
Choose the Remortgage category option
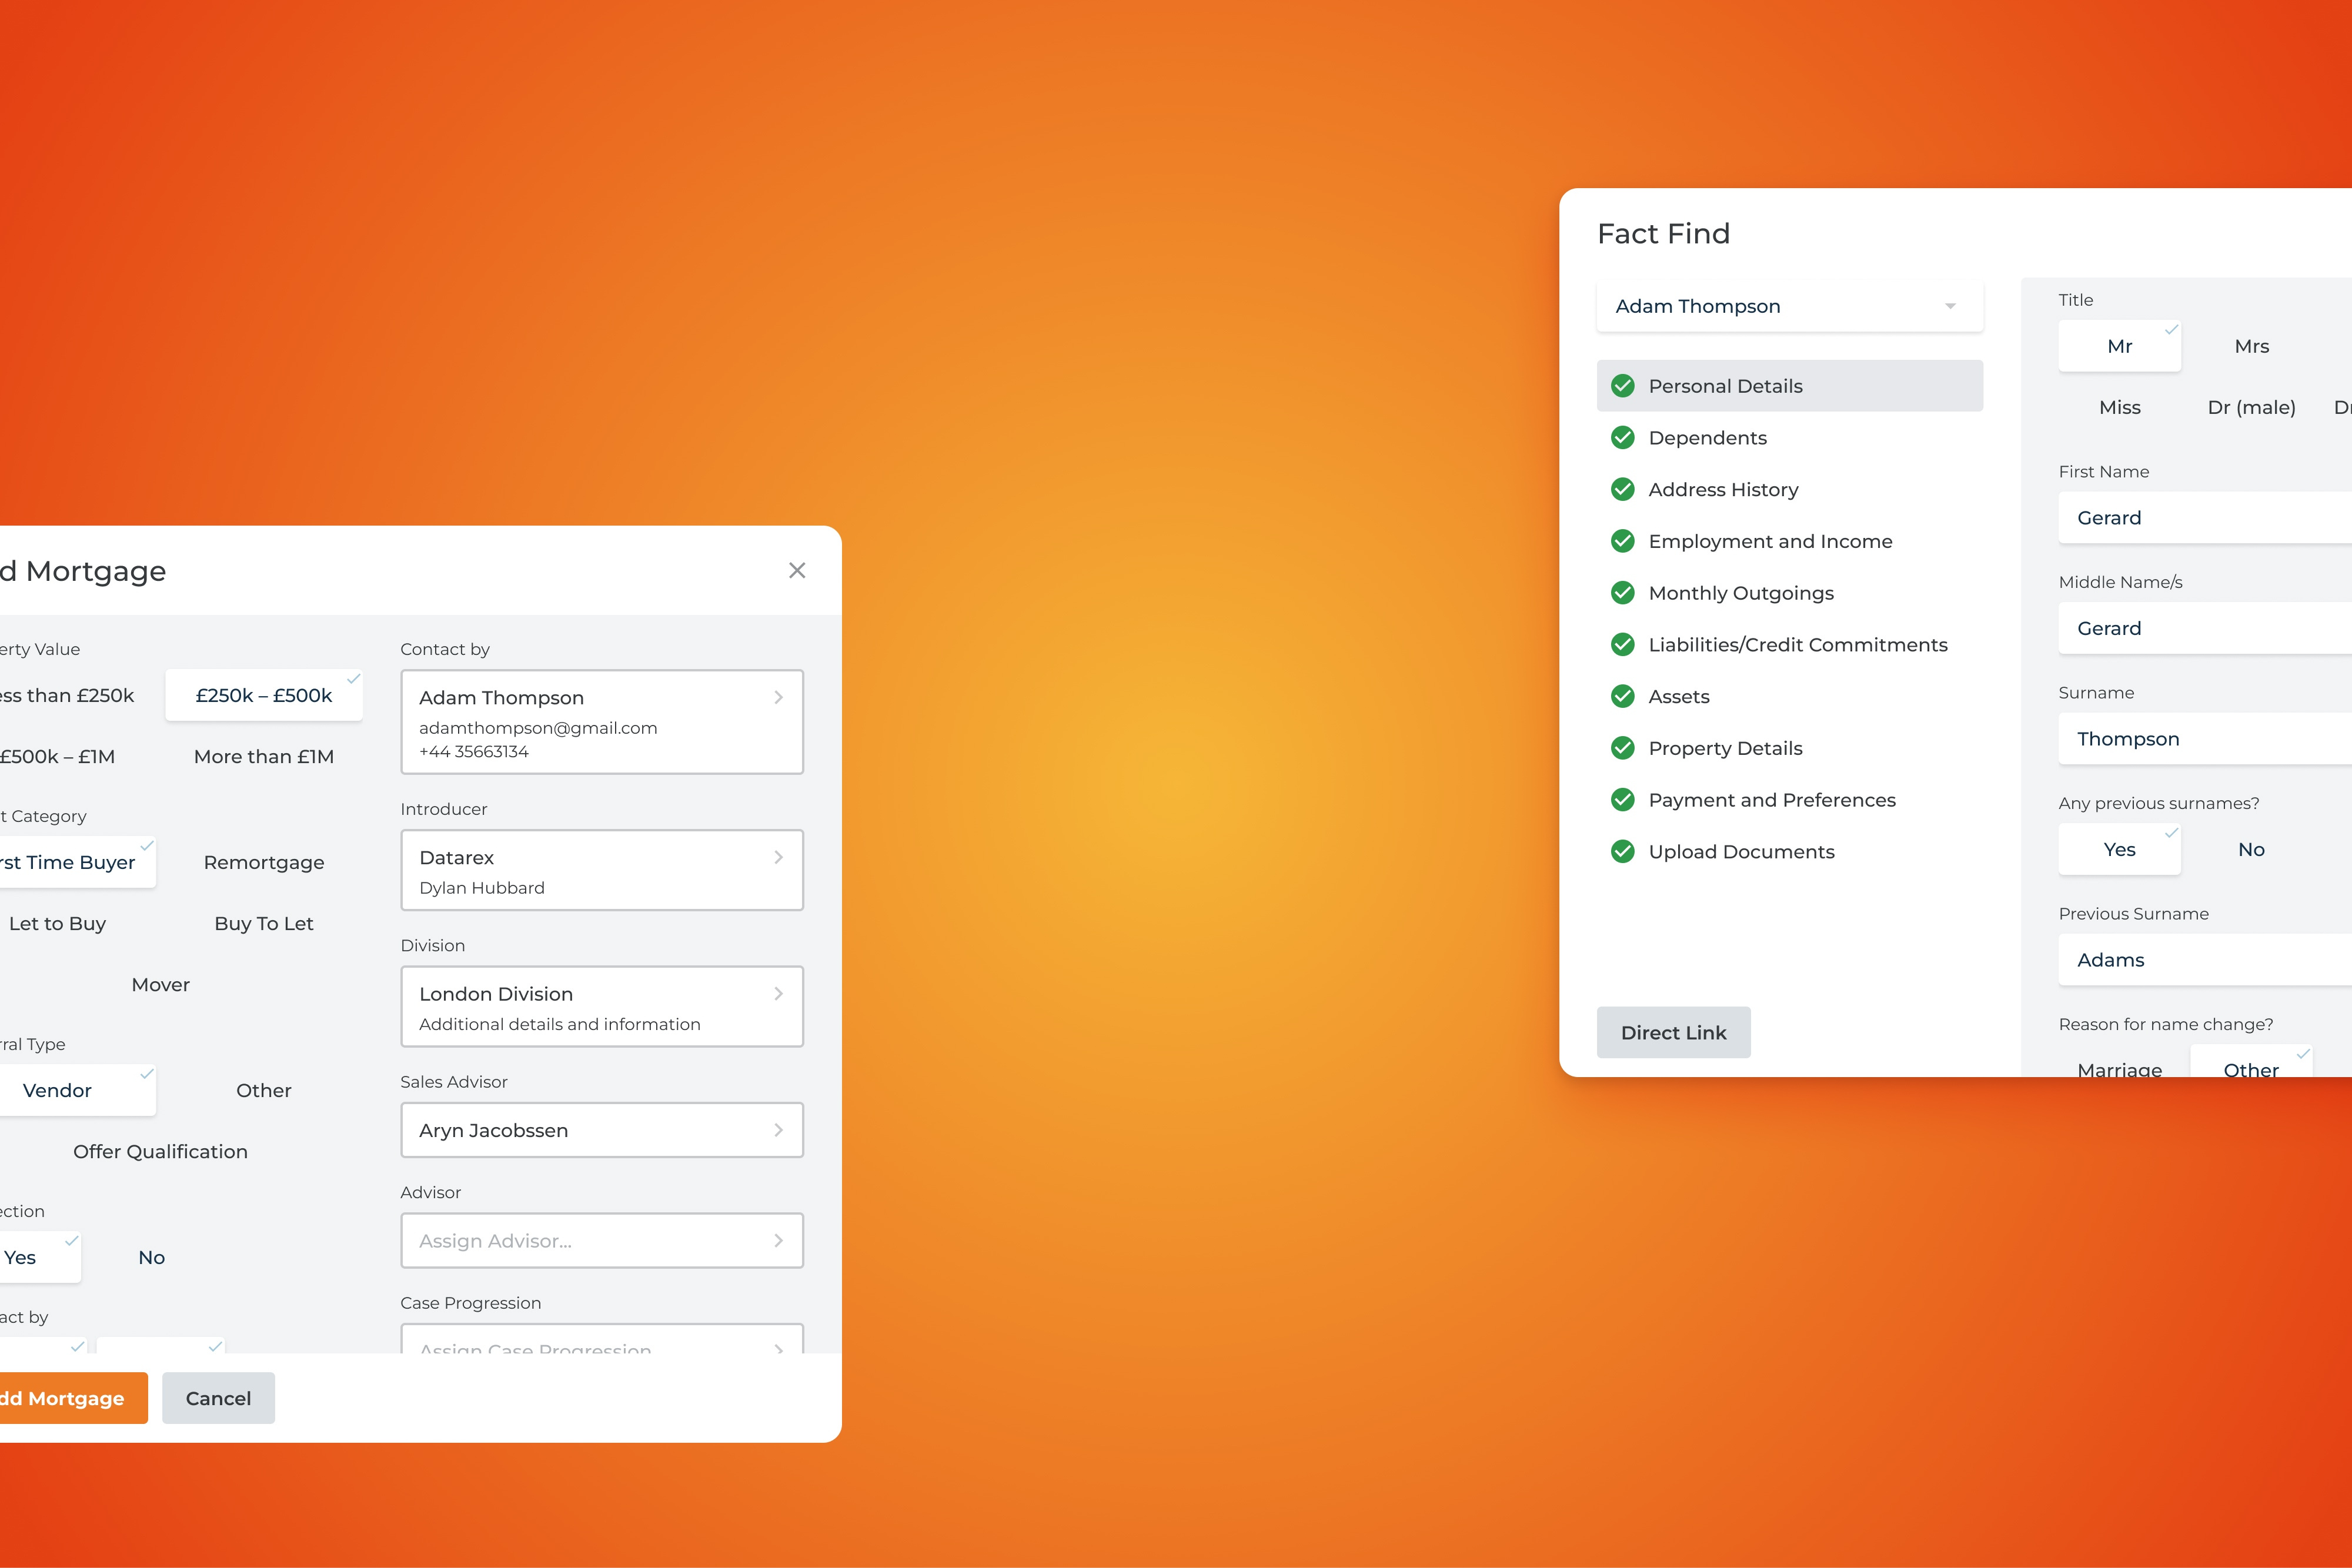click(x=263, y=861)
